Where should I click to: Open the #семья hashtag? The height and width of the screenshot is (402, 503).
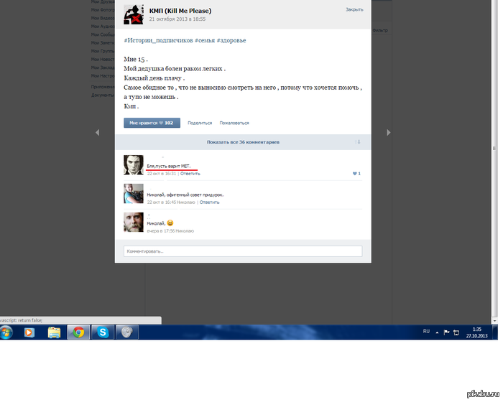point(205,40)
